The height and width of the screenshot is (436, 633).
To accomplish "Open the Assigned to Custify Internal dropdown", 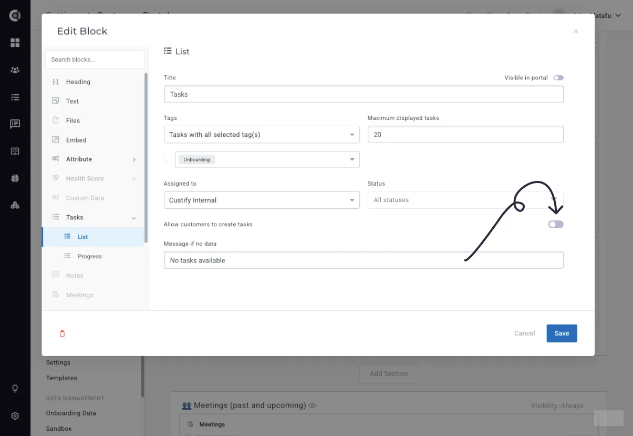I will coord(262,200).
